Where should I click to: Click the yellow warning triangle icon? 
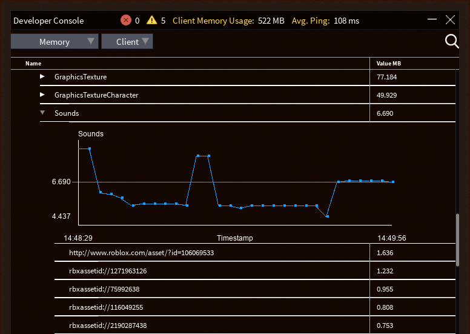(151, 20)
